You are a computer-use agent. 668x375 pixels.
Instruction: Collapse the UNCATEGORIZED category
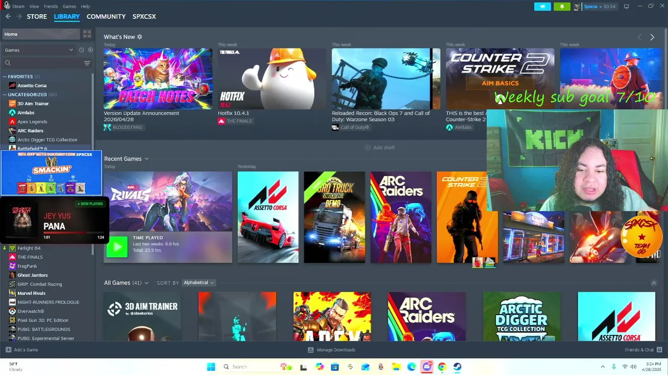coord(5,95)
